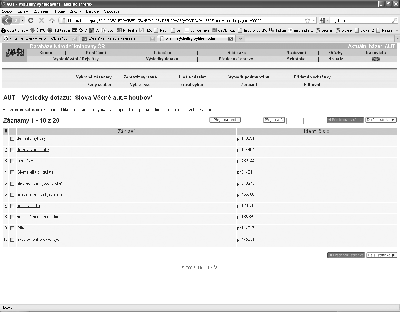Reload the page with the refresh icon

[x=31, y=20]
